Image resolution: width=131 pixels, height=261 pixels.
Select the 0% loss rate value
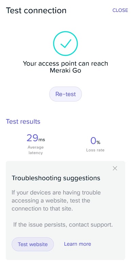tap(95, 141)
